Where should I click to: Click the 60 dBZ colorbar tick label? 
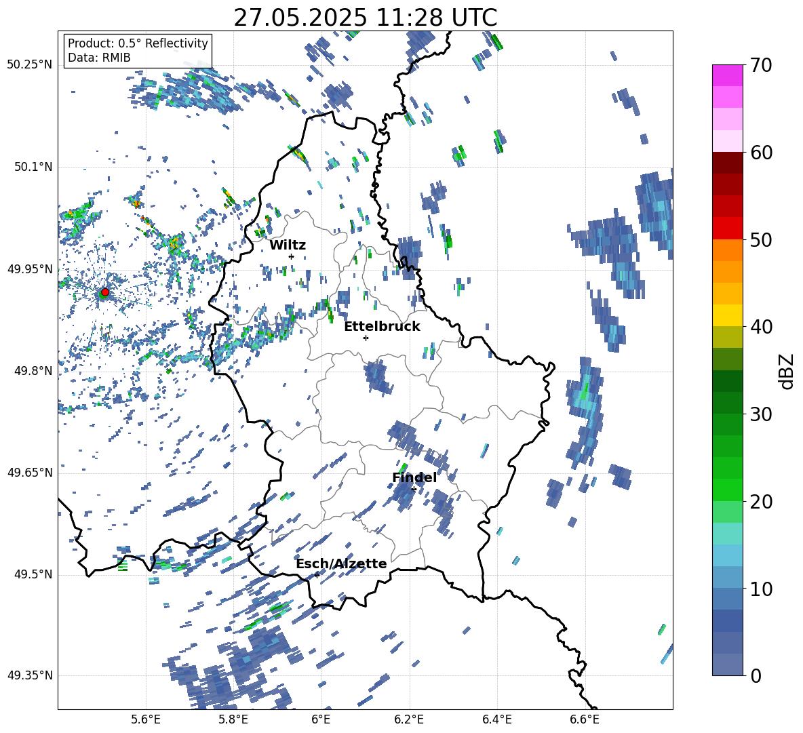click(760, 153)
